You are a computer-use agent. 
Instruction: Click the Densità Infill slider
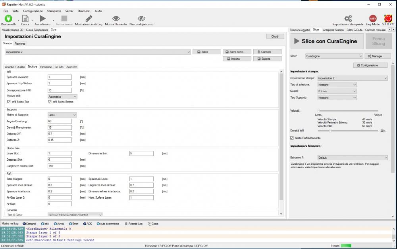point(330,131)
